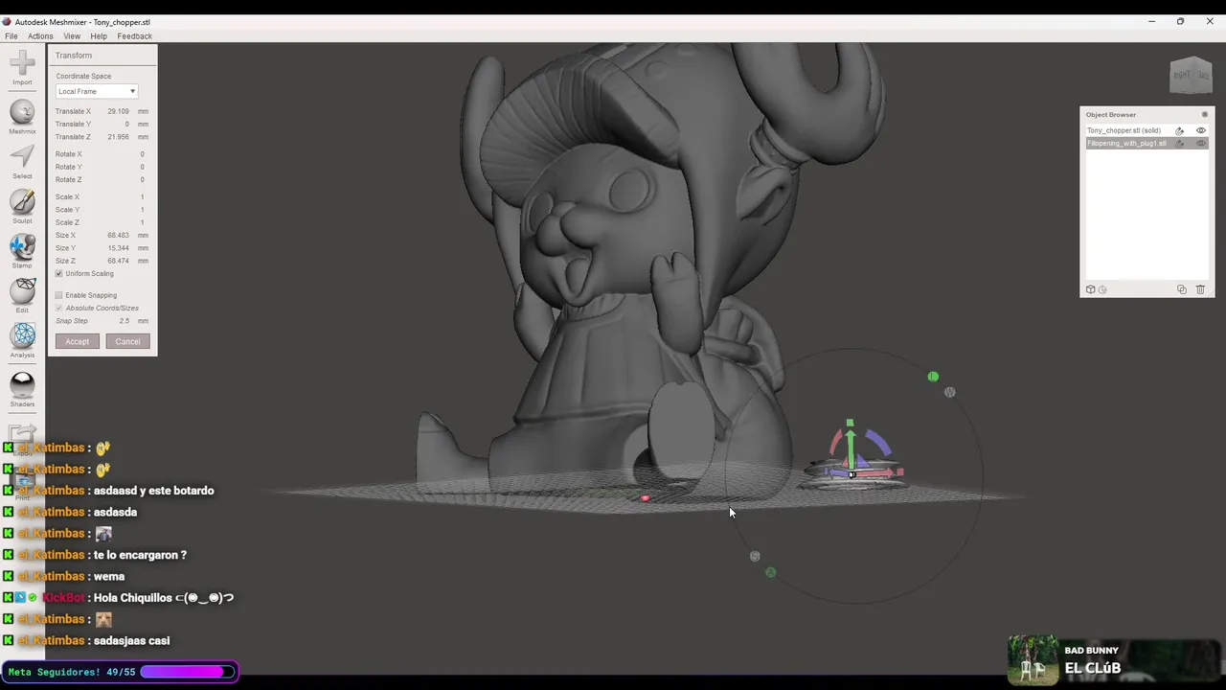Open the Feedback menu
This screenshot has height=690, width=1226.
pyautogui.click(x=134, y=36)
